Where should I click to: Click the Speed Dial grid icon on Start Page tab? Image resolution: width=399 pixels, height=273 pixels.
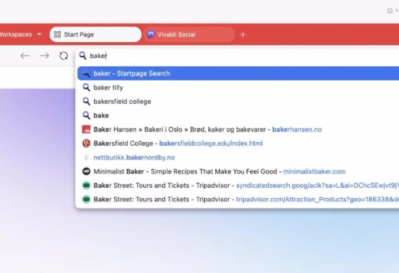click(57, 34)
